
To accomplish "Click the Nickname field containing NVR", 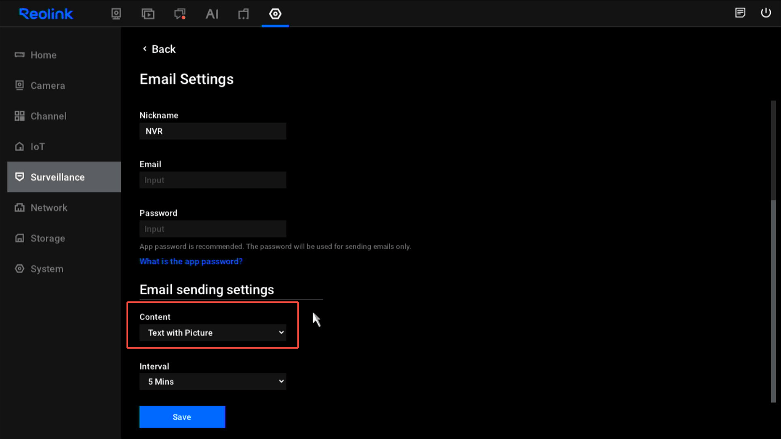I will point(213,131).
